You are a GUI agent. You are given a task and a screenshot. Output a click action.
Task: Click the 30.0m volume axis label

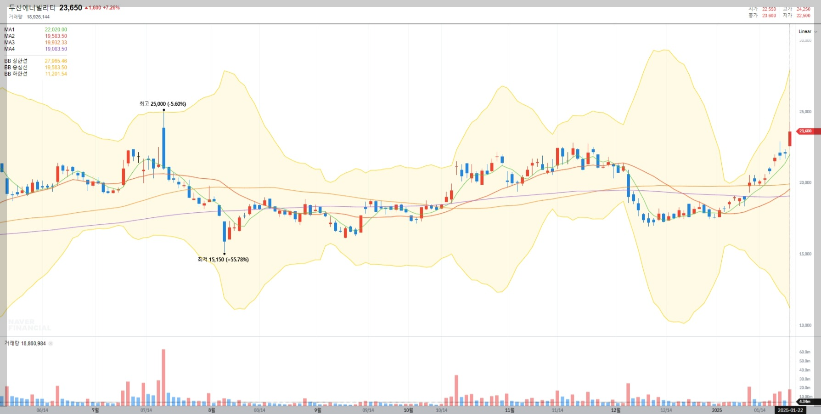(804, 379)
